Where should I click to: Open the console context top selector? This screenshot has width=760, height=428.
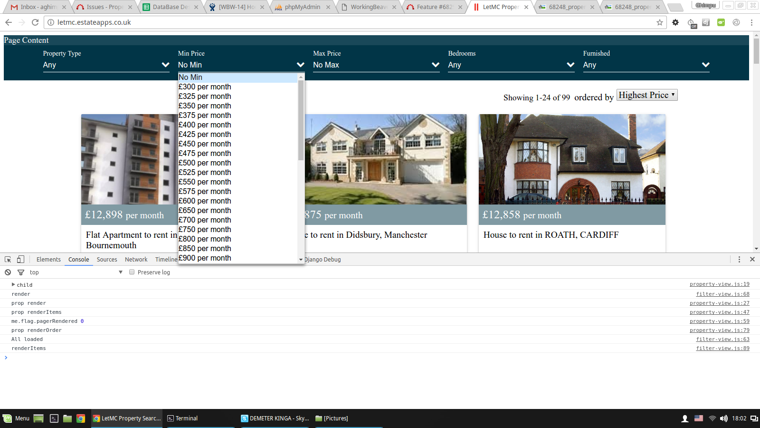point(76,272)
